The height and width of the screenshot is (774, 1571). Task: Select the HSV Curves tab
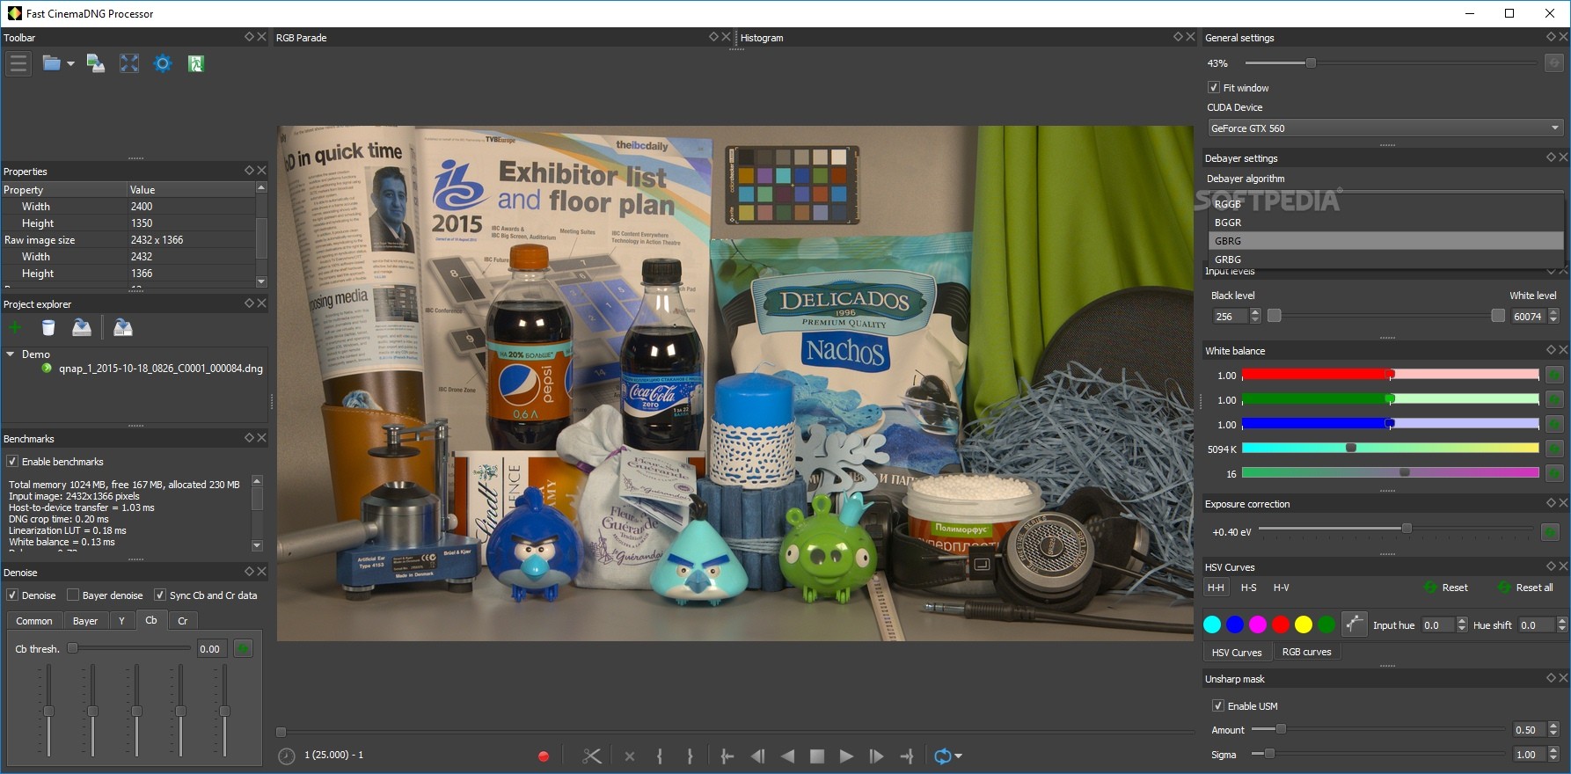point(1237,653)
